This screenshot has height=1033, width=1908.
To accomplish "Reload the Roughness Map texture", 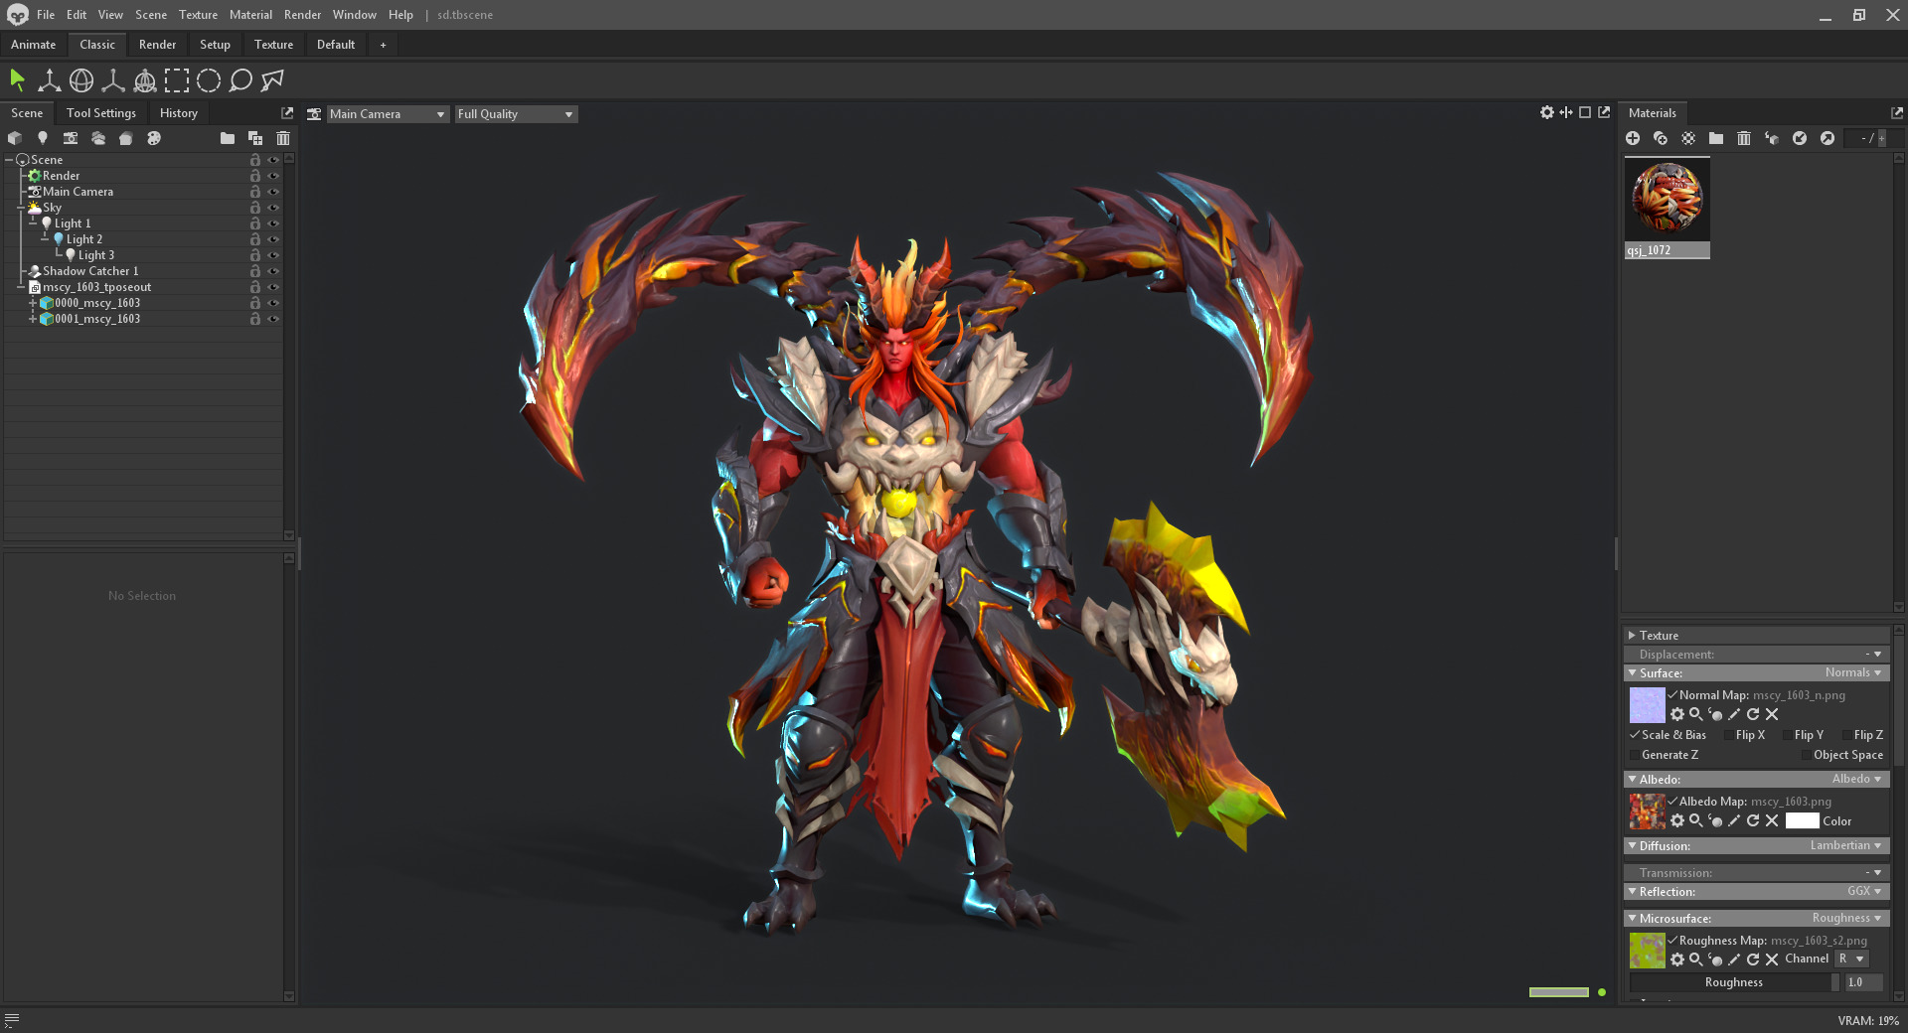I will point(1753,959).
